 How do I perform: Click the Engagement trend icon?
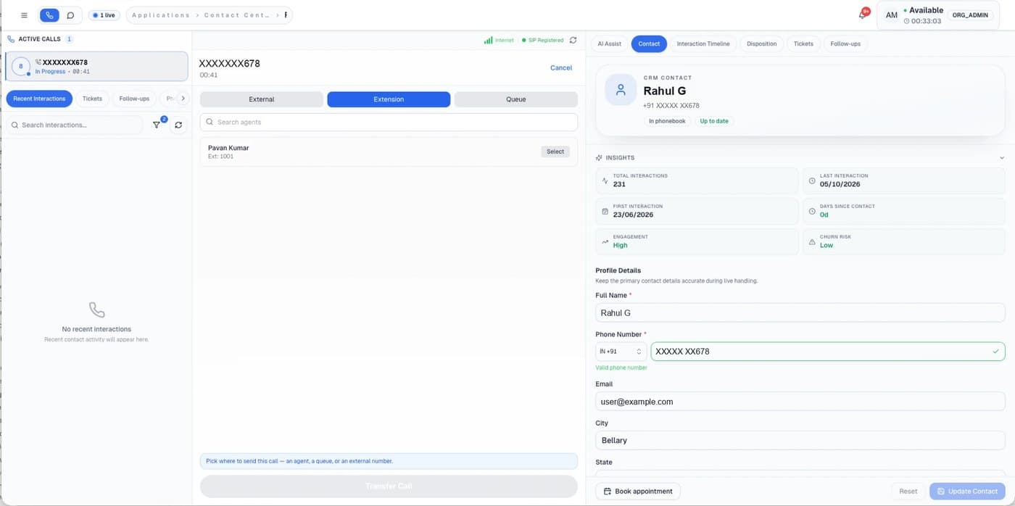click(605, 241)
